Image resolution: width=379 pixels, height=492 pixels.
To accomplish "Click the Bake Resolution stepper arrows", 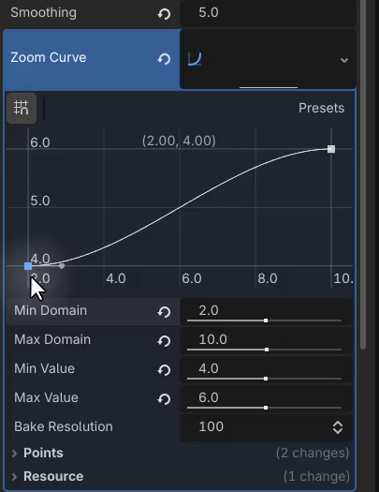I will [338, 427].
